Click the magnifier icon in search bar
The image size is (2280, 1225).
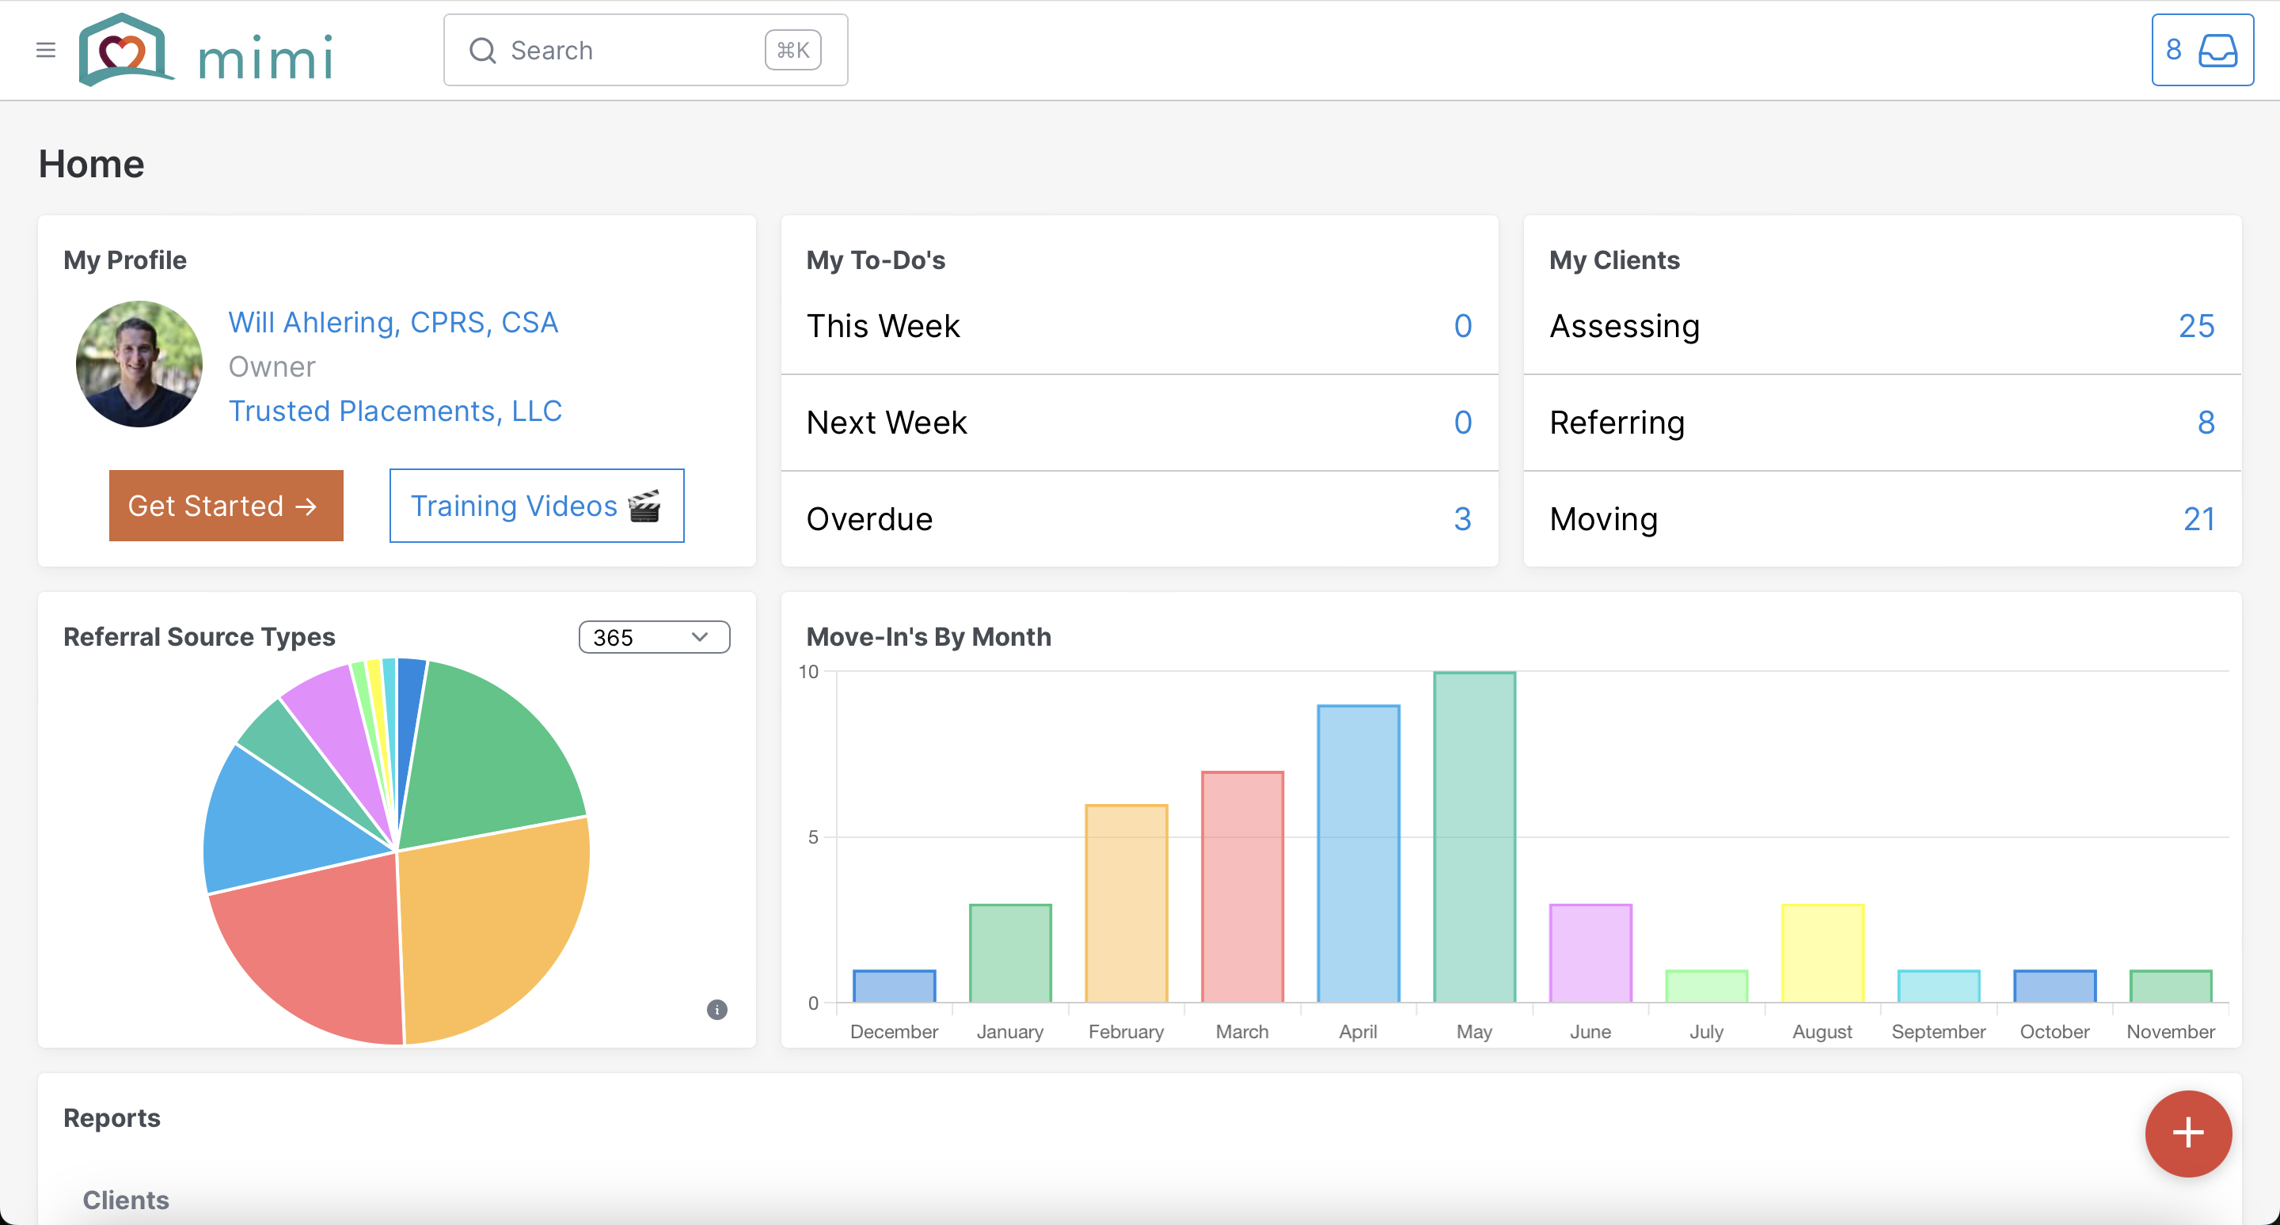(x=482, y=51)
